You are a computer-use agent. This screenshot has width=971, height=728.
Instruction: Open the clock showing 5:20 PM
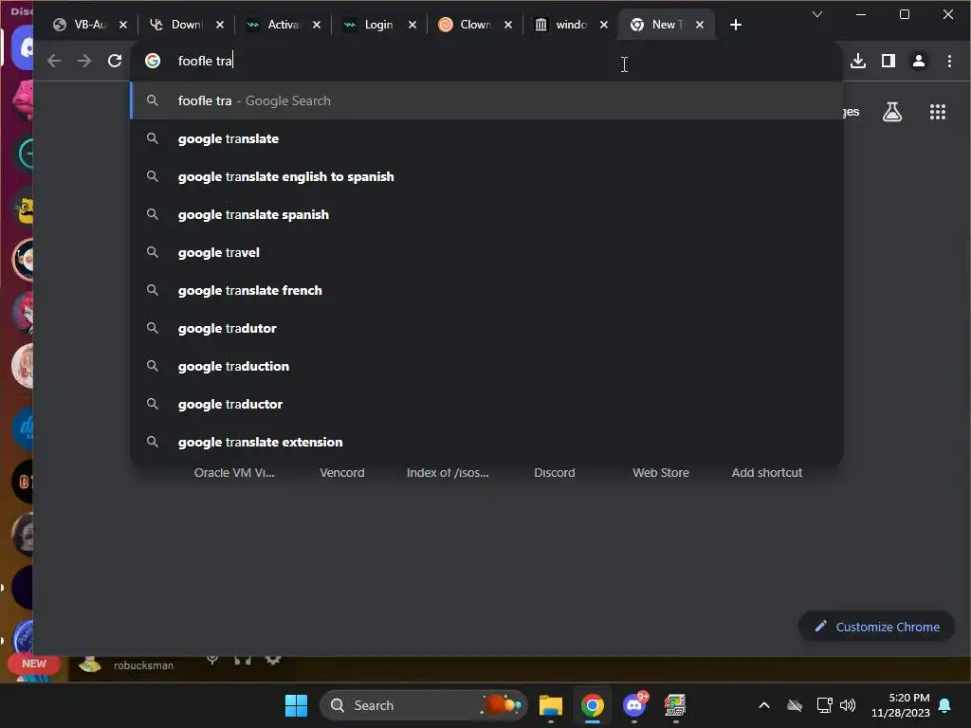pyautogui.click(x=901, y=705)
